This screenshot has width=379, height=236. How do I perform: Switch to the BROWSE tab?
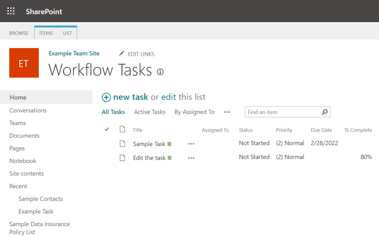(x=19, y=33)
